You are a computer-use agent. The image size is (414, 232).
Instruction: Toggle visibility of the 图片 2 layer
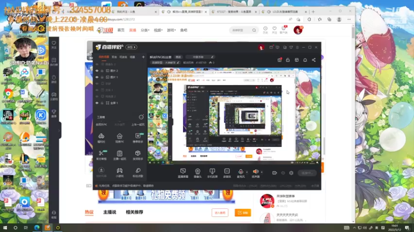click(97, 71)
